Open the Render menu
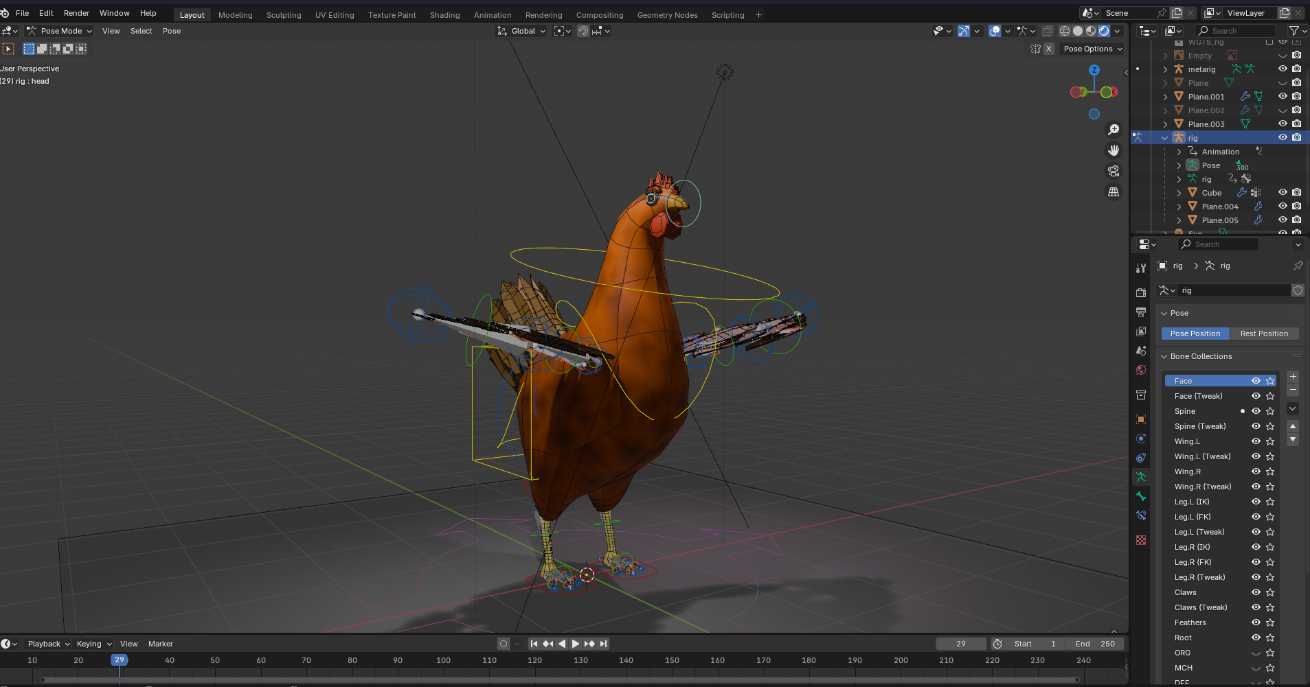 point(76,13)
